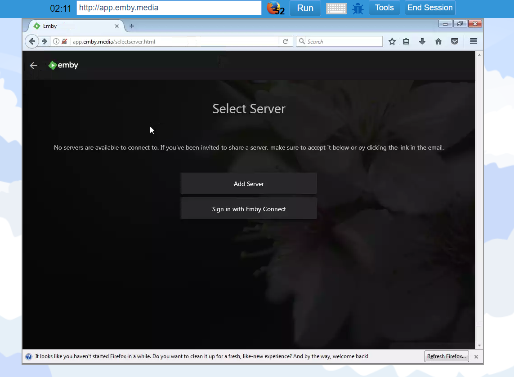514x377 pixels.
Task: Open Firefox hamburger menu
Action: pos(474,41)
